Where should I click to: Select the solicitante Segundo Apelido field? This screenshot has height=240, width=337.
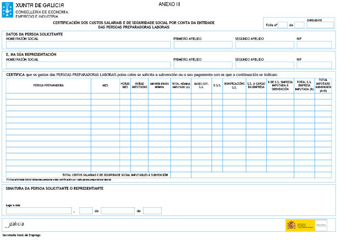(264, 45)
